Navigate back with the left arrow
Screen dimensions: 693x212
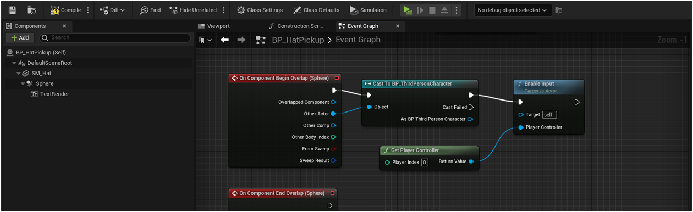coord(224,40)
